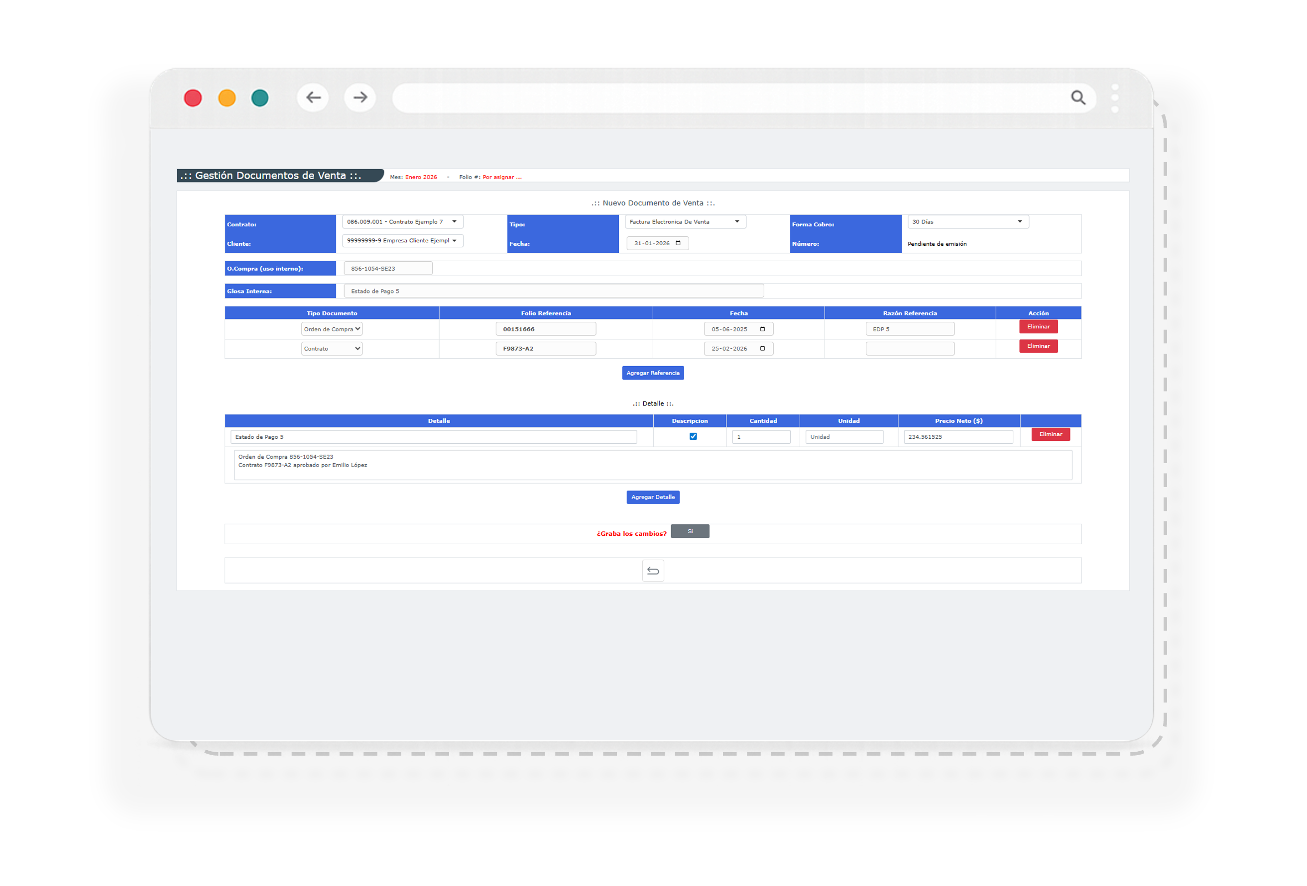Image resolution: width=1307 pixels, height=886 pixels.
Task: Select the Precio Neto field showing 234.561525
Action: click(x=958, y=437)
